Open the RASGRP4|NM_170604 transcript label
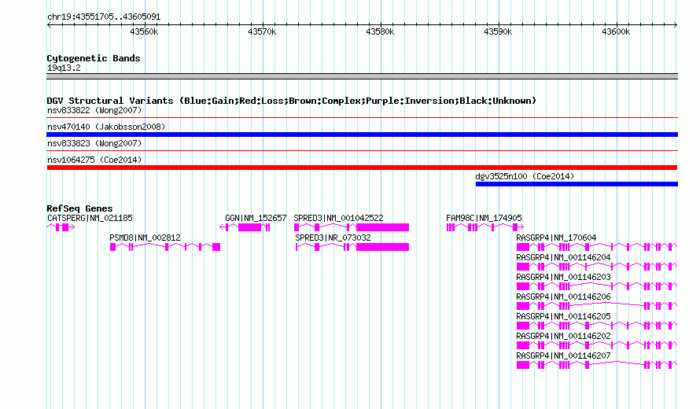The image size is (700, 409). pos(556,238)
